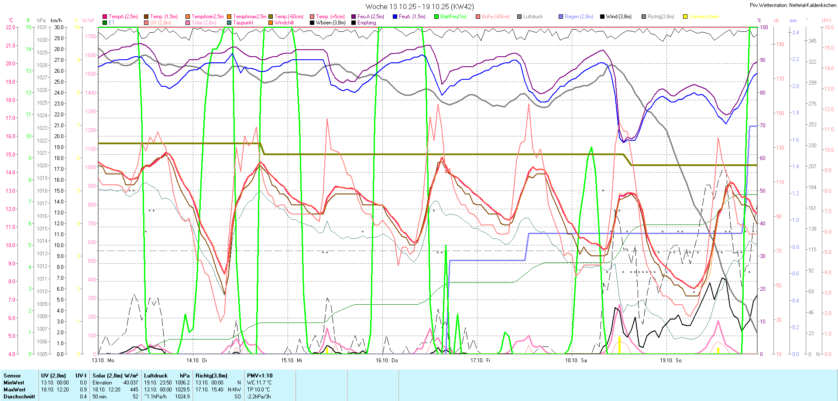
Task: Click the TempA.(2,5m) pink legend swatch
Action: pyautogui.click(x=105, y=17)
